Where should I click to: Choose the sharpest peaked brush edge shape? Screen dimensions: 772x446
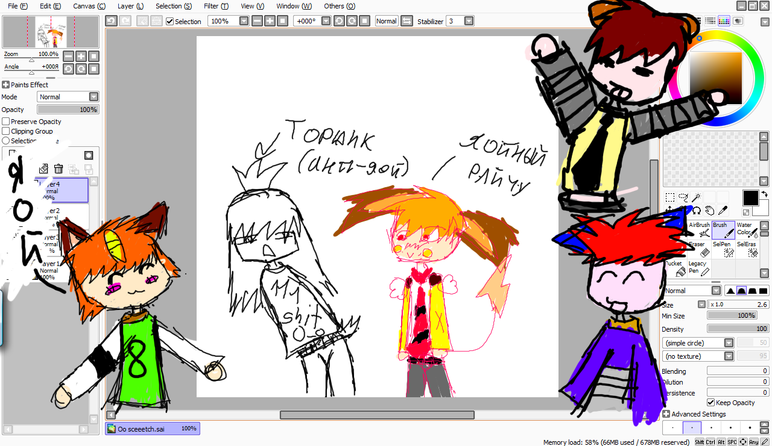coord(730,291)
